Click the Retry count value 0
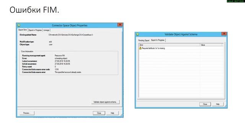 click(55, 67)
